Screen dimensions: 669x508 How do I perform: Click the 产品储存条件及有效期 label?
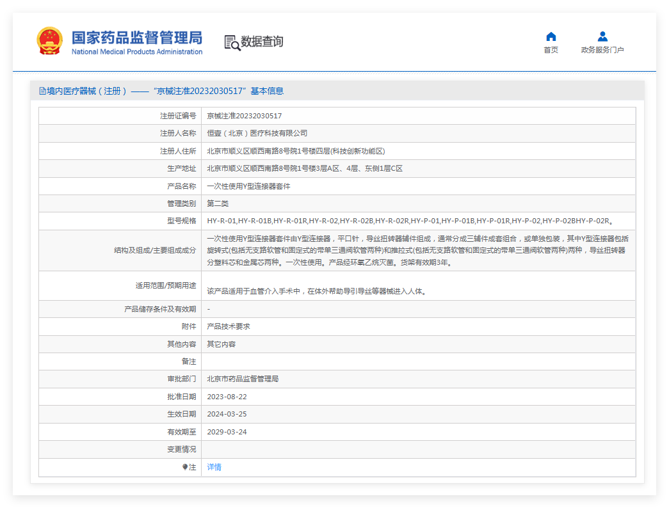click(161, 309)
